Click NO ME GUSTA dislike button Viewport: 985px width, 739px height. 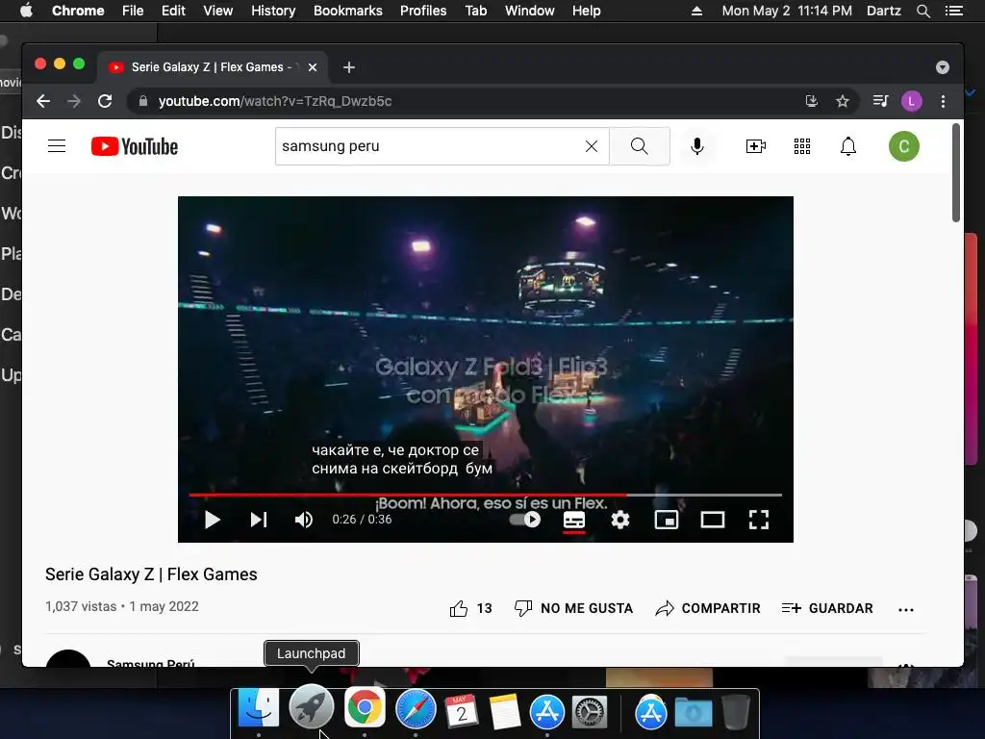573,608
